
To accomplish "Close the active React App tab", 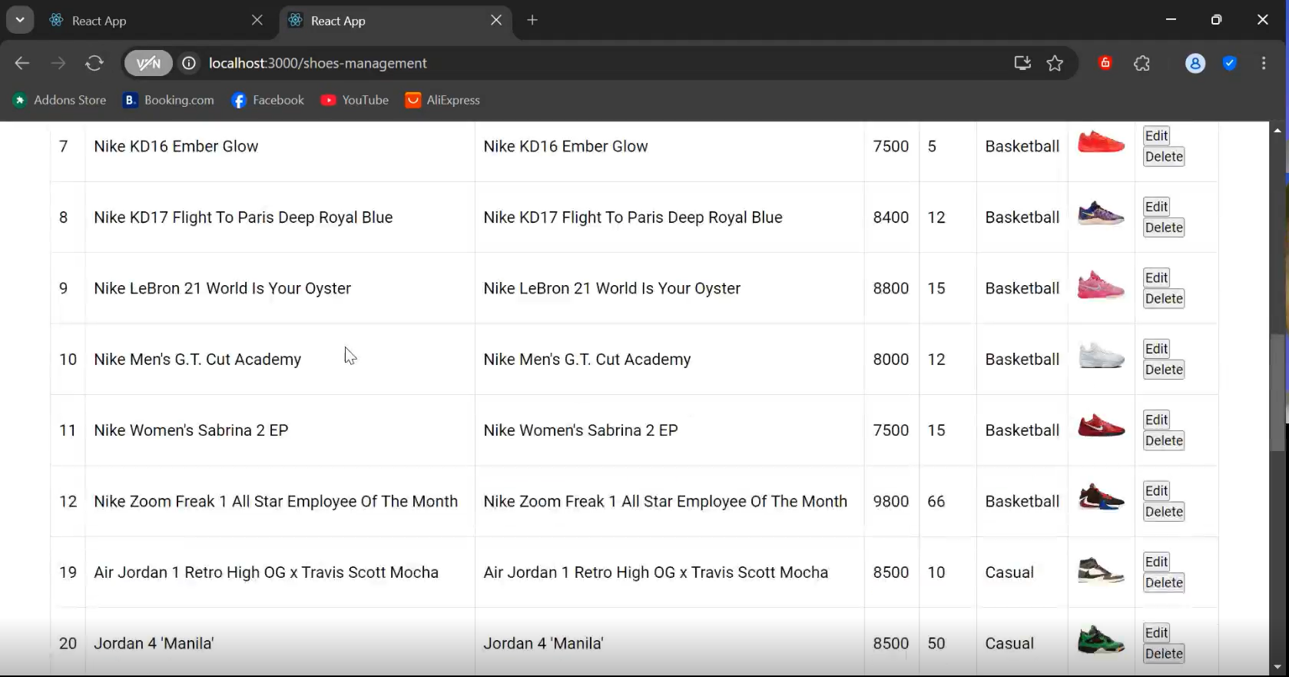I will (x=496, y=20).
